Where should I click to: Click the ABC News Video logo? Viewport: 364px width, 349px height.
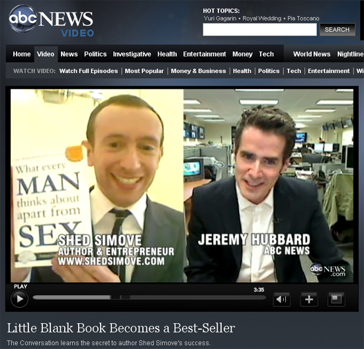51,21
